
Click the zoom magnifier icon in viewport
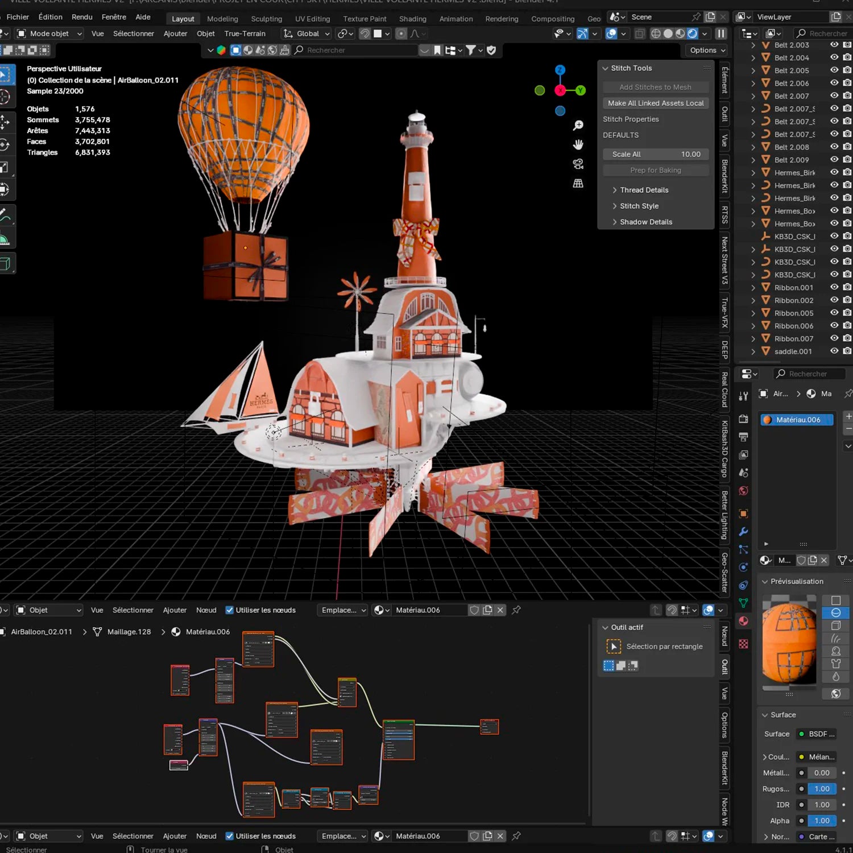[x=578, y=126]
